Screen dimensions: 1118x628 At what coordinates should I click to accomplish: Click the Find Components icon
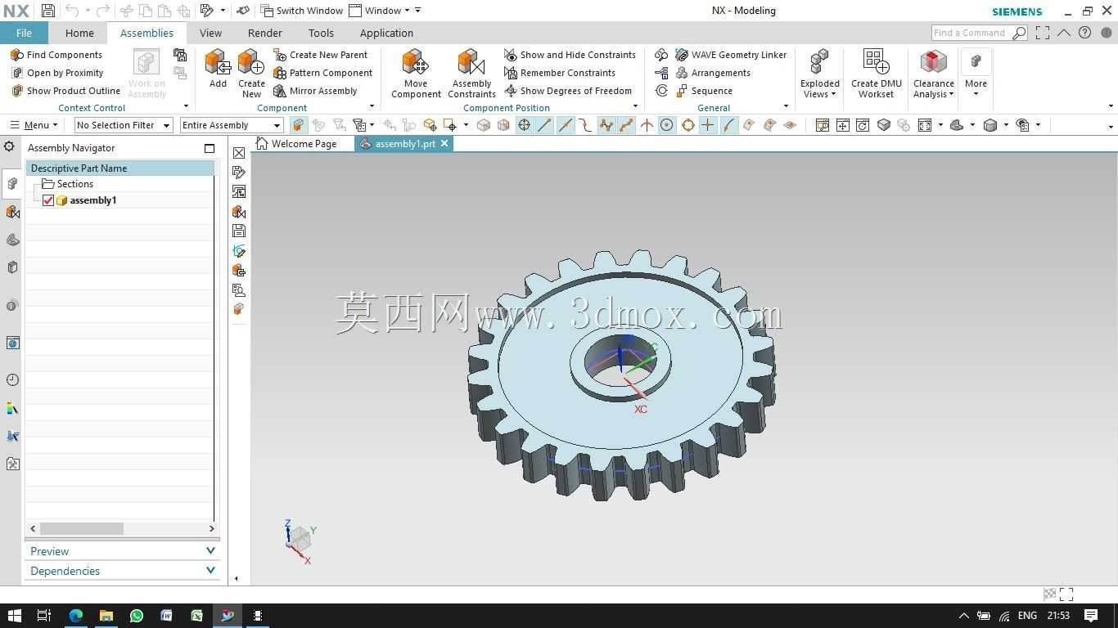pyautogui.click(x=16, y=55)
